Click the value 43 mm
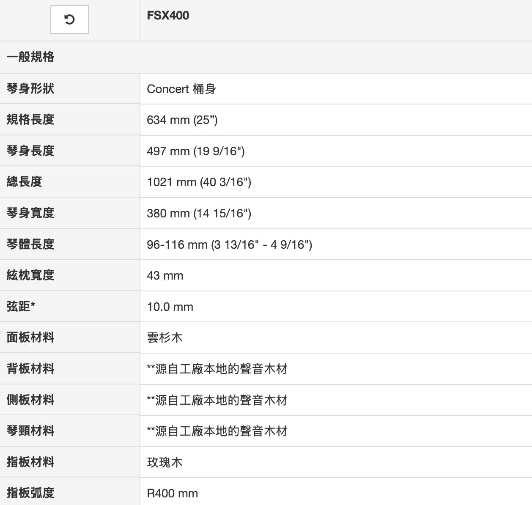The height and width of the screenshot is (505, 532). click(165, 276)
